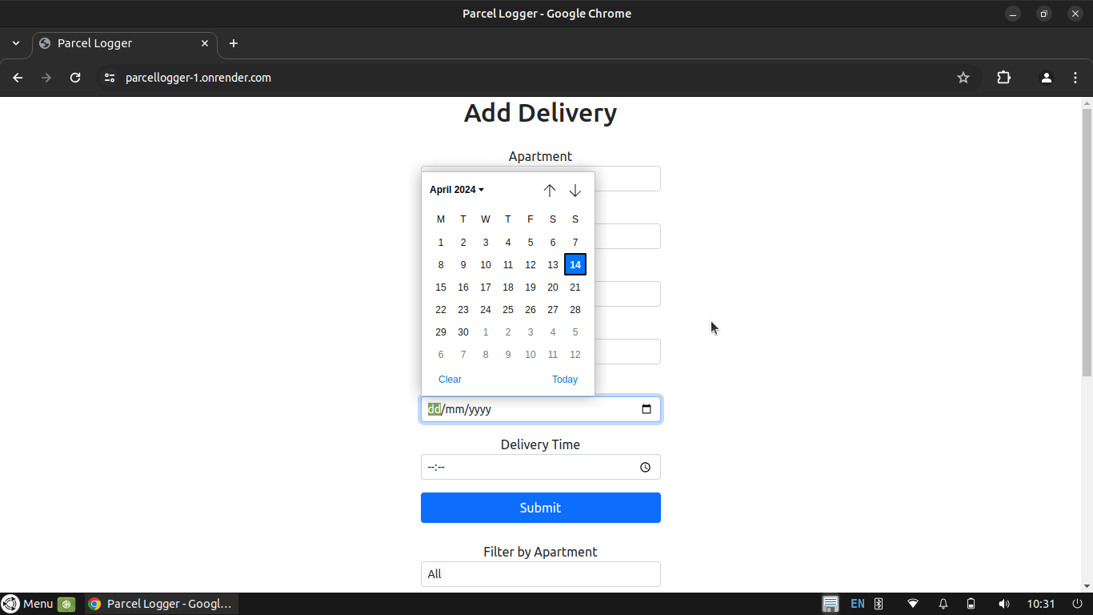Select April 23 in the calendar
The image size is (1093, 615).
click(463, 310)
